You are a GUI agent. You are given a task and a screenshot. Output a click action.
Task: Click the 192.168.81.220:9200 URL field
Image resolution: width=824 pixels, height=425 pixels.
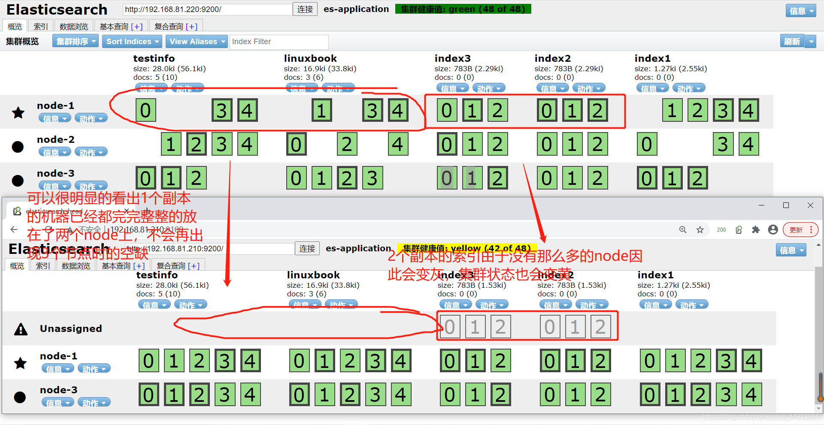click(x=207, y=9)
